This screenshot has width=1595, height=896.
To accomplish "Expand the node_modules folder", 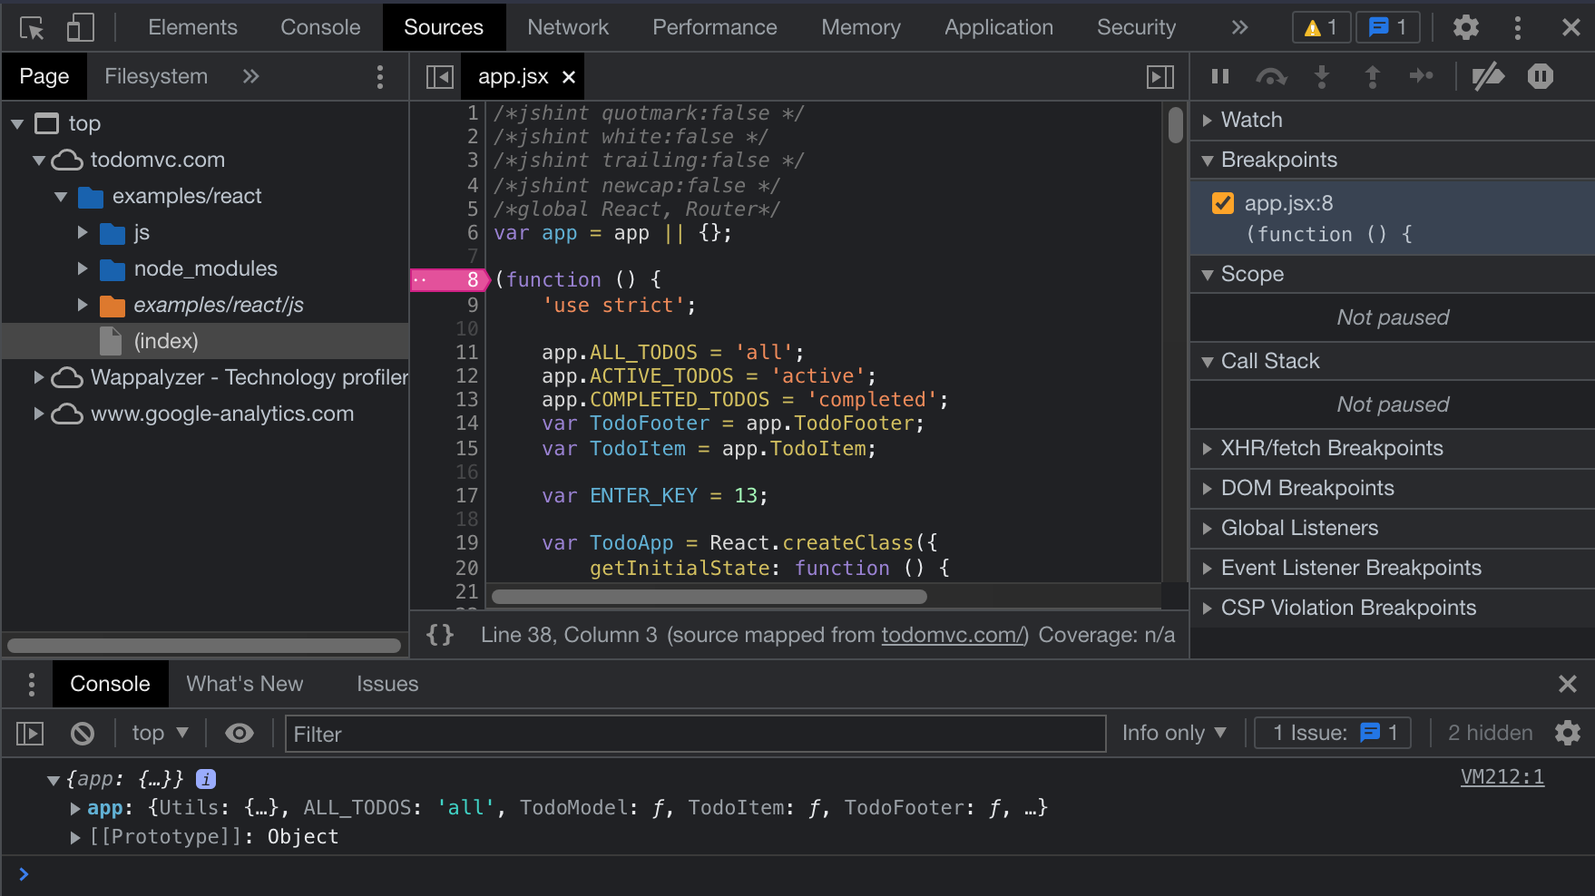I will pos(83,268).
